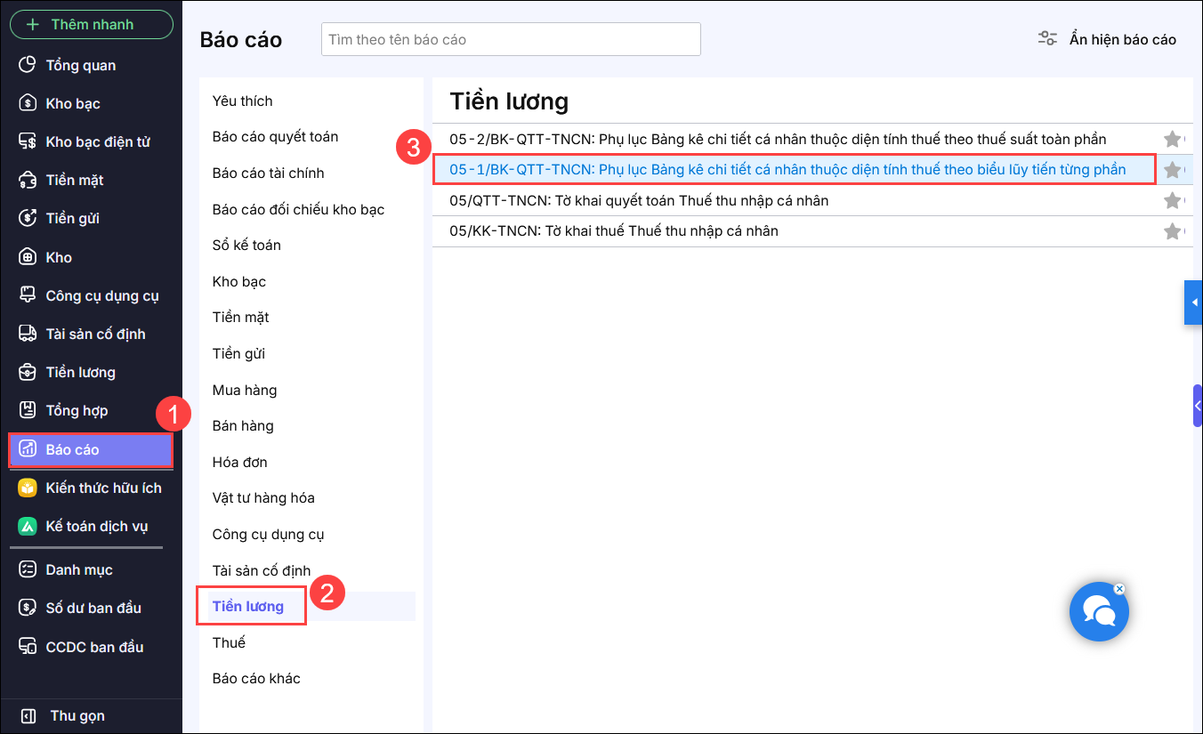Open Kế toán dịch vụ green icon
The width and height of the screenshot is (1203, 734).
pyautogui.click(x=28, y=526)
